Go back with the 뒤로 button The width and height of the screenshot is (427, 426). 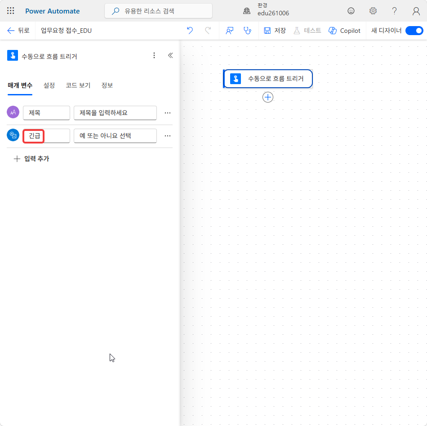(18, 31)
